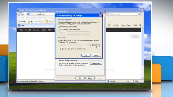Screen dimensions: 173x97
Task: Click the feeds icon in IE command bar
Action: coord(109,25)
